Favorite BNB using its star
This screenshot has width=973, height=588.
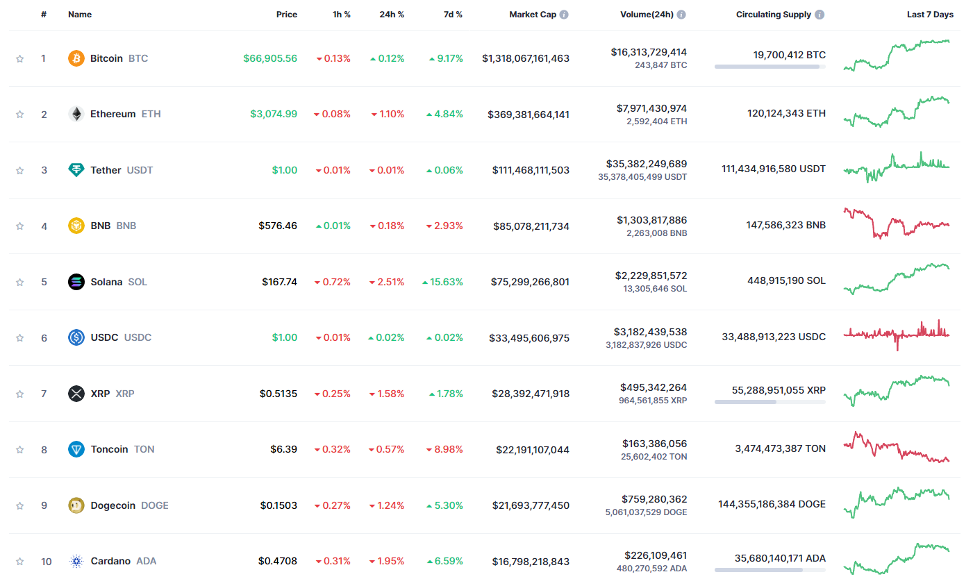[x=20, y=226]
